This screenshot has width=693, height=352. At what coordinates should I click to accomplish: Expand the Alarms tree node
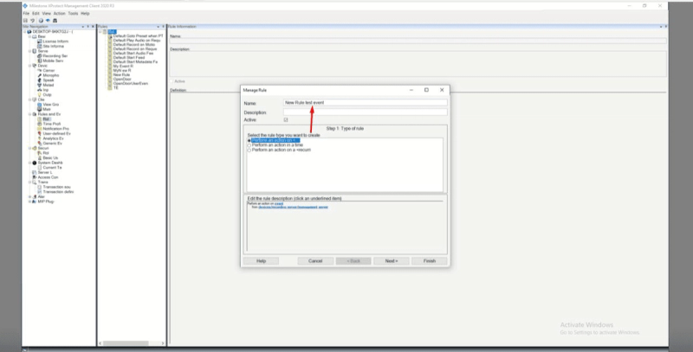pos(30,196)
